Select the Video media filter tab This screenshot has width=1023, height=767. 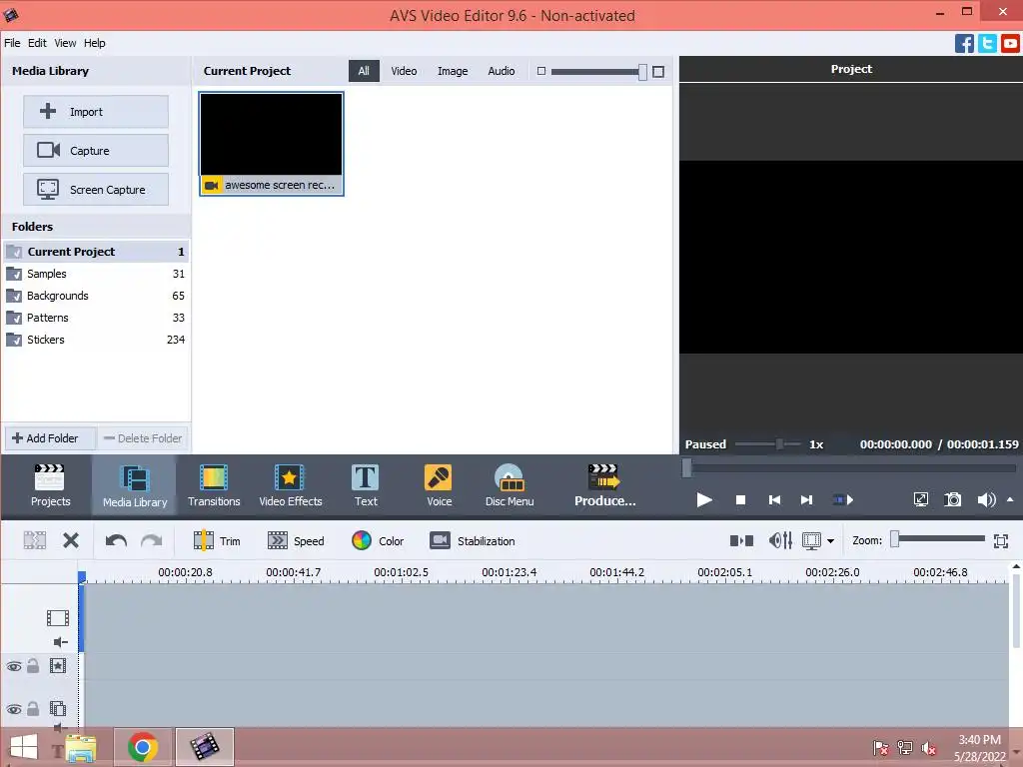pyautogui.click(x=404, y=71)
